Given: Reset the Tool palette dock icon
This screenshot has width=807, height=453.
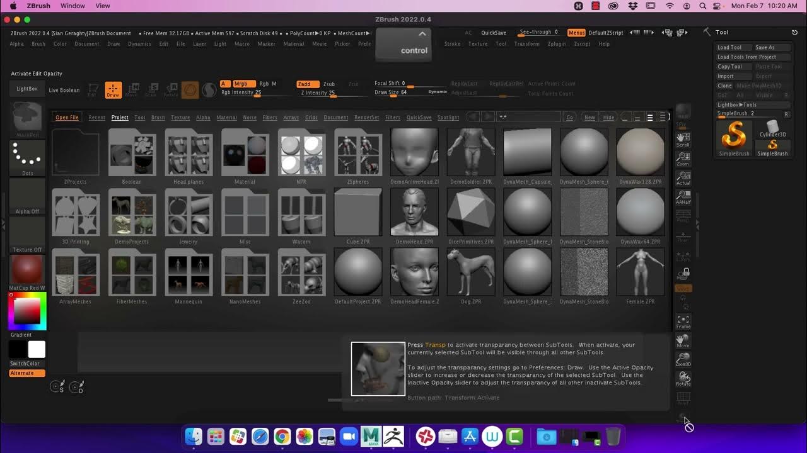Looking at the screenshot, I should [x=794, y=32].
